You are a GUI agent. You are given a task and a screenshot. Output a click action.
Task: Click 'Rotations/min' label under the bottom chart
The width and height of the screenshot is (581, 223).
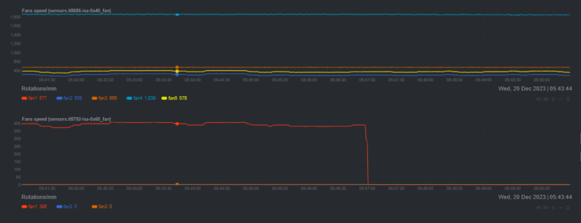pyautogui.click(x=39, y=197)
